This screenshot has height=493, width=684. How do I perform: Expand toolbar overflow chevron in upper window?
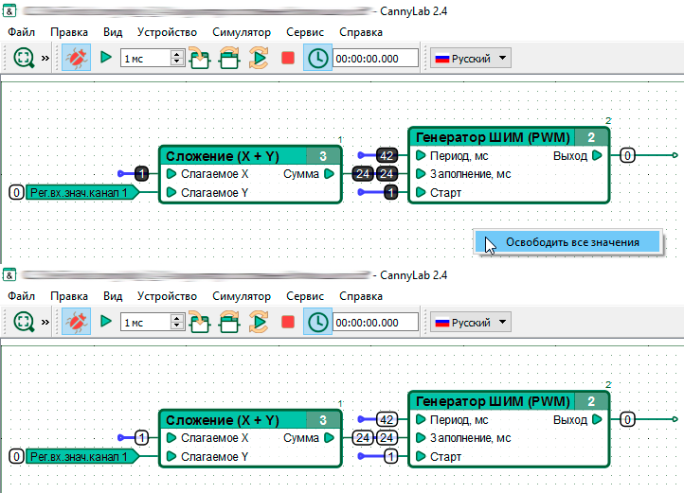pos(45,58)
